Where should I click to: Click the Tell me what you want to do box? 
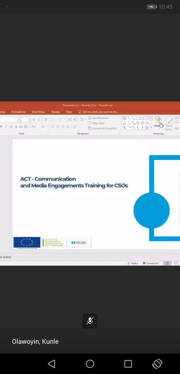coord(99,112)
